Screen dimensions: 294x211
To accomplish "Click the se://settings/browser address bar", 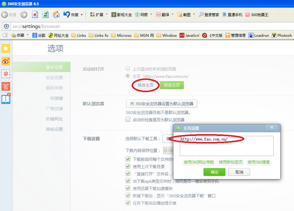I will [152, 26].
